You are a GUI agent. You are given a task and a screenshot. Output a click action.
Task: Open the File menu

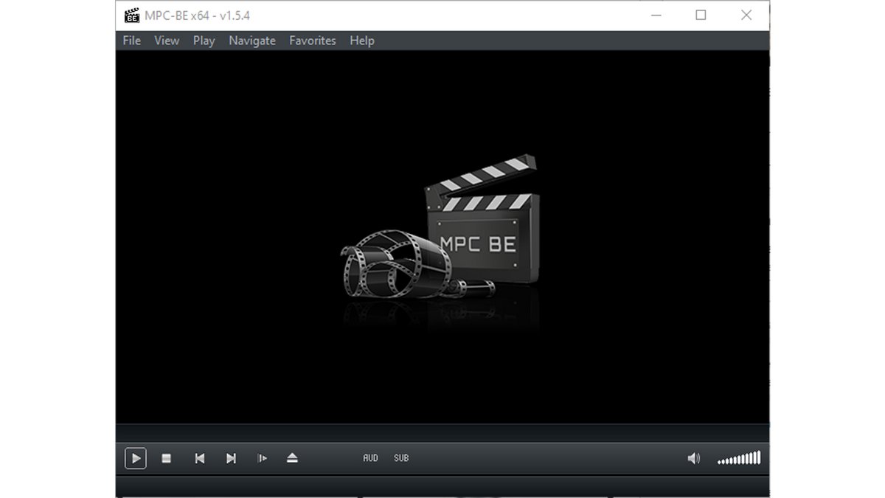(131, 41)
